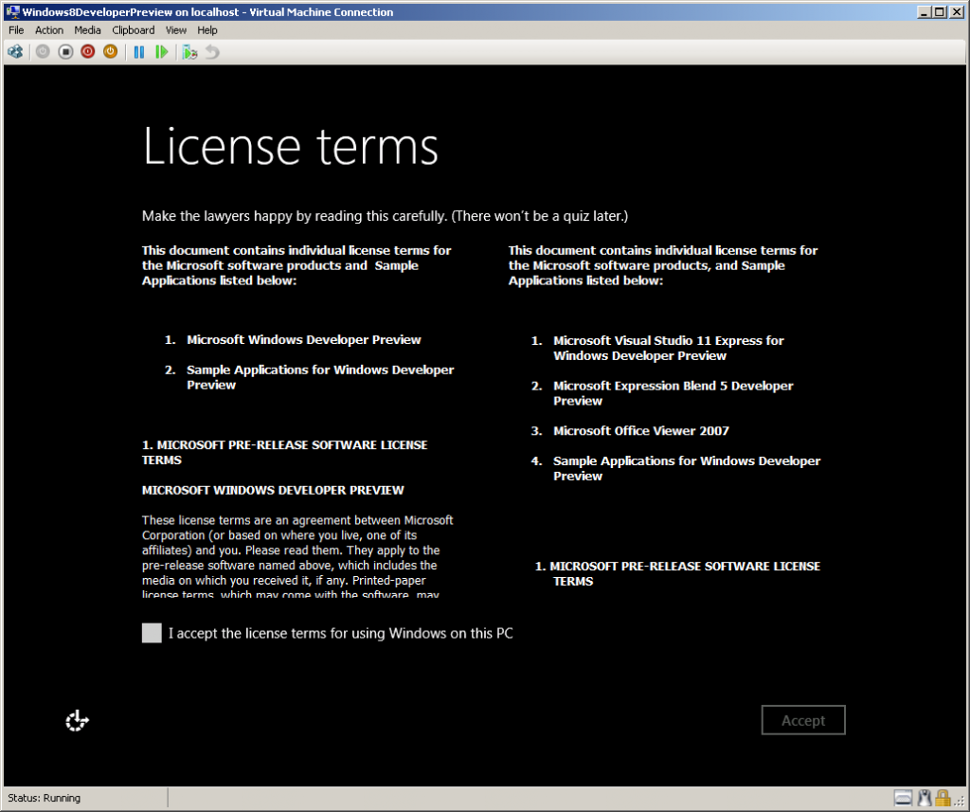Screen dimensions: 970x812
Task: Click 'Microsoft Windows Developer Preview' list item
Action: click(x=304, y=340)
